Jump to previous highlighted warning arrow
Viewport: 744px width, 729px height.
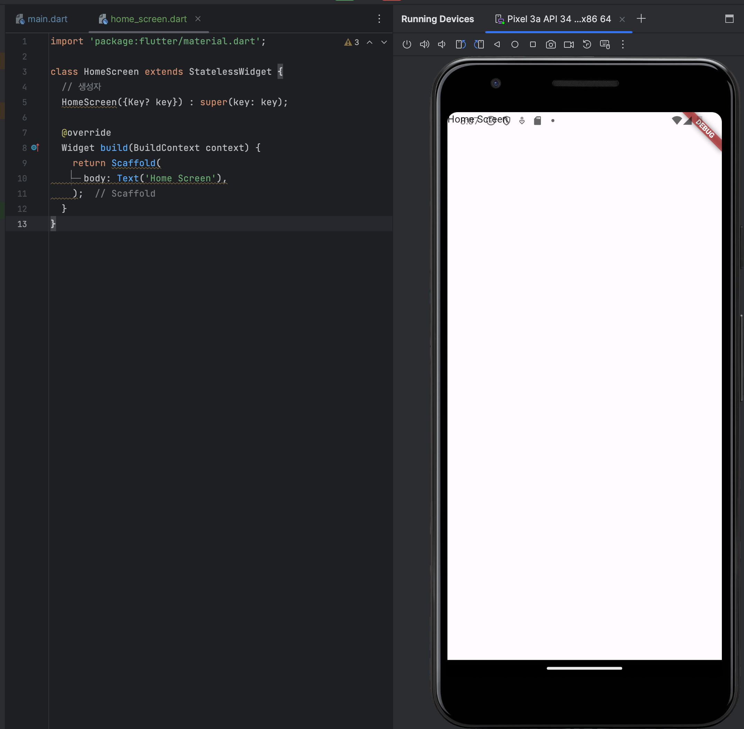click(369, 42)
